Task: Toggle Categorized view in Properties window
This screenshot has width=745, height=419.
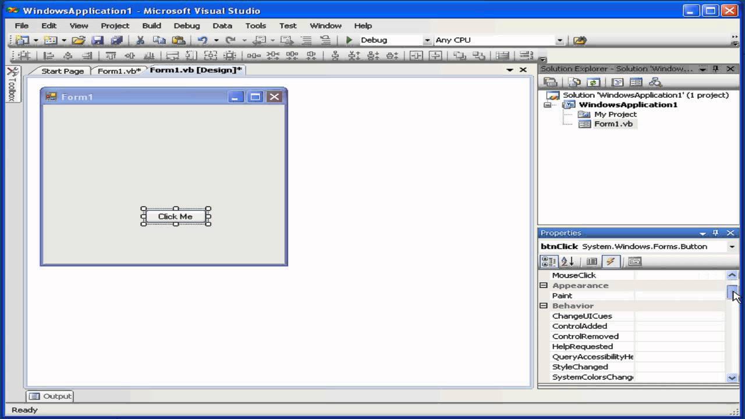Action: (x=548, y=261)
